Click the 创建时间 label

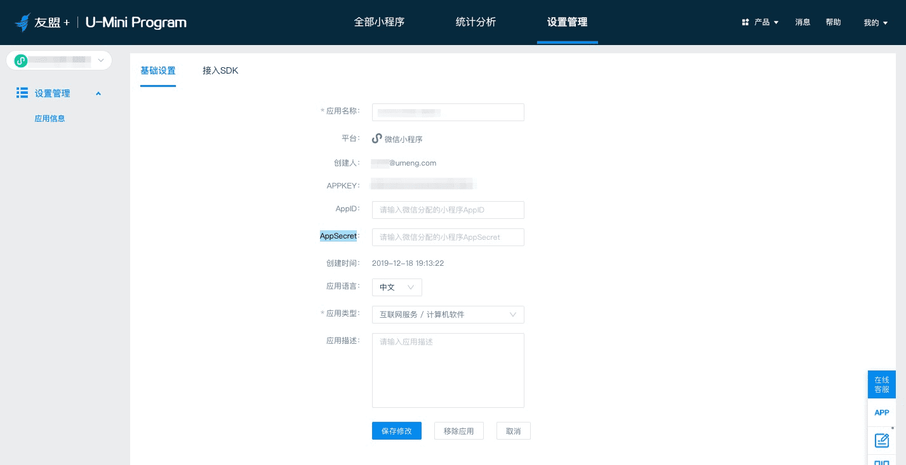(x=343, y=263)
